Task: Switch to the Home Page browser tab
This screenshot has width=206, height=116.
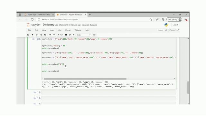Action: (x=39, y=15)
